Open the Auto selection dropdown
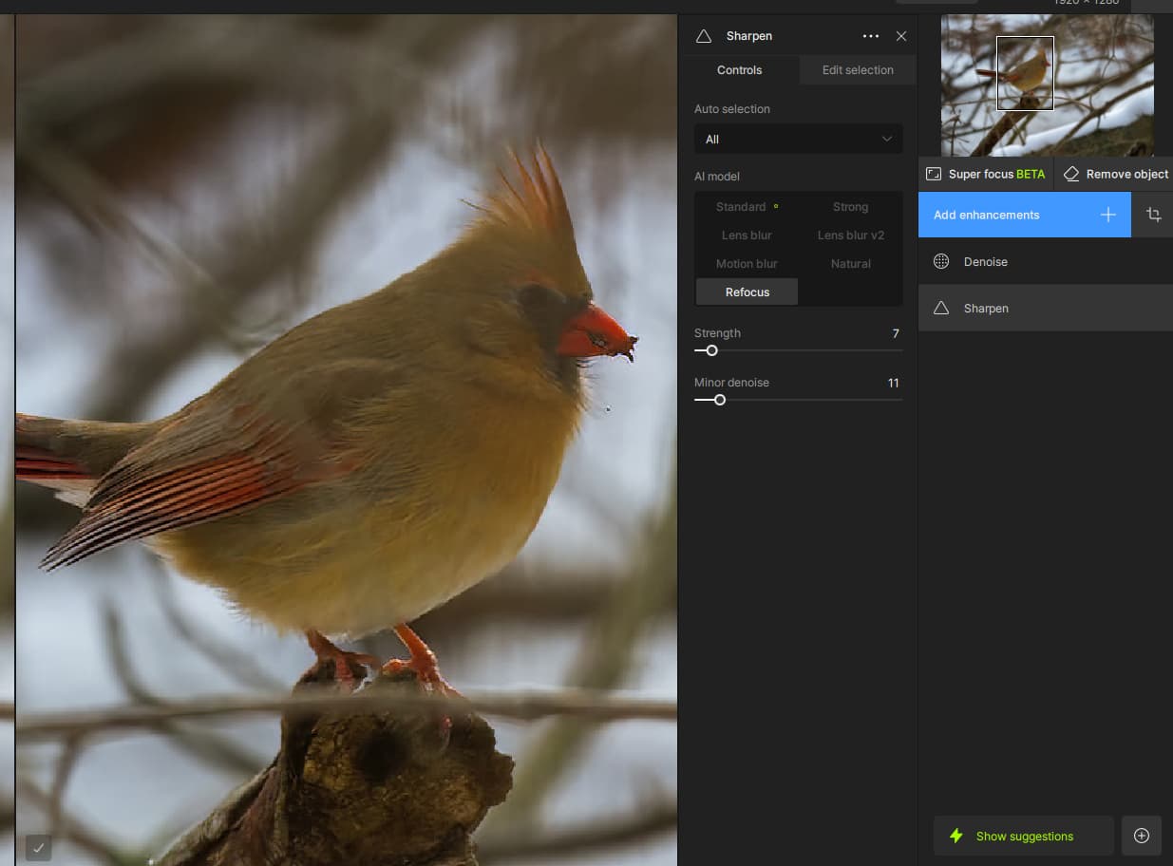1173x866 pixels. (798, 139)
